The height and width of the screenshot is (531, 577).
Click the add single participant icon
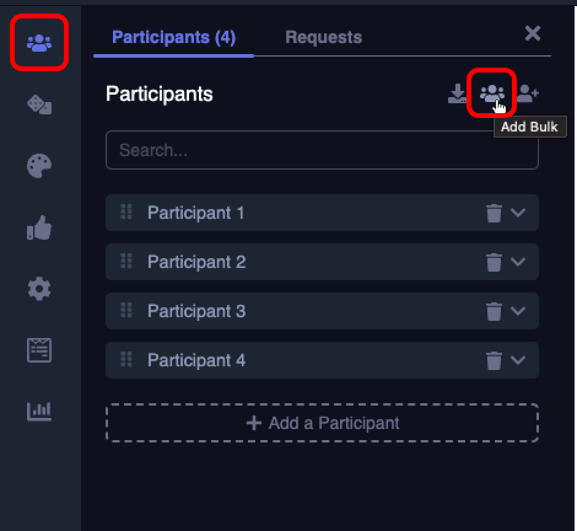coord(527,93)
